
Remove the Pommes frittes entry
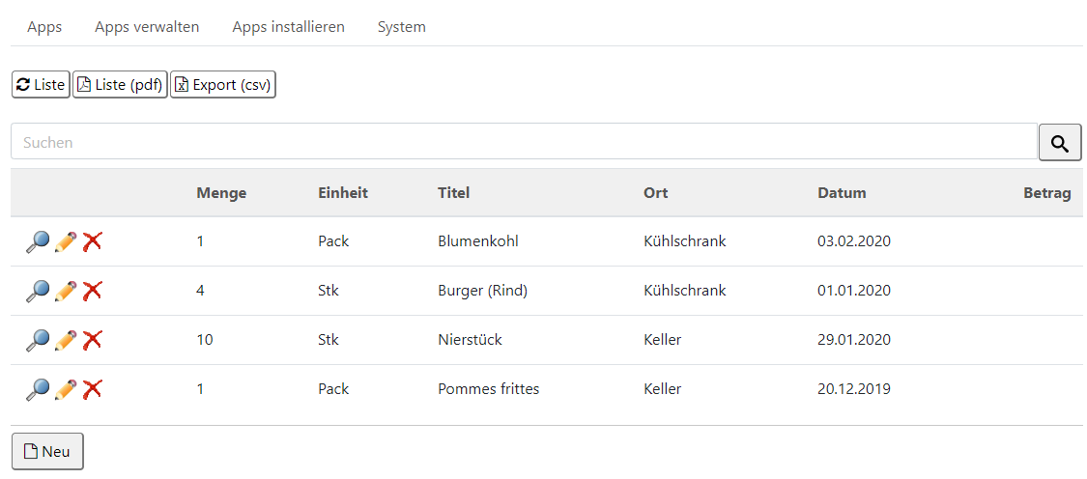92,389
